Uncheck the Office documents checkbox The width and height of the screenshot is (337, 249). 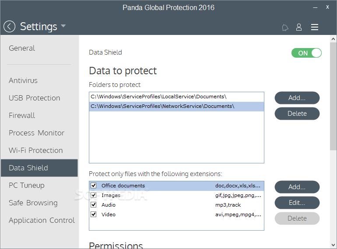(x=94, y=186)
